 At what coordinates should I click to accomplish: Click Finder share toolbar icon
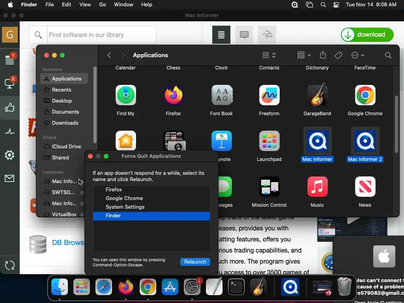(x=323, y=55)
